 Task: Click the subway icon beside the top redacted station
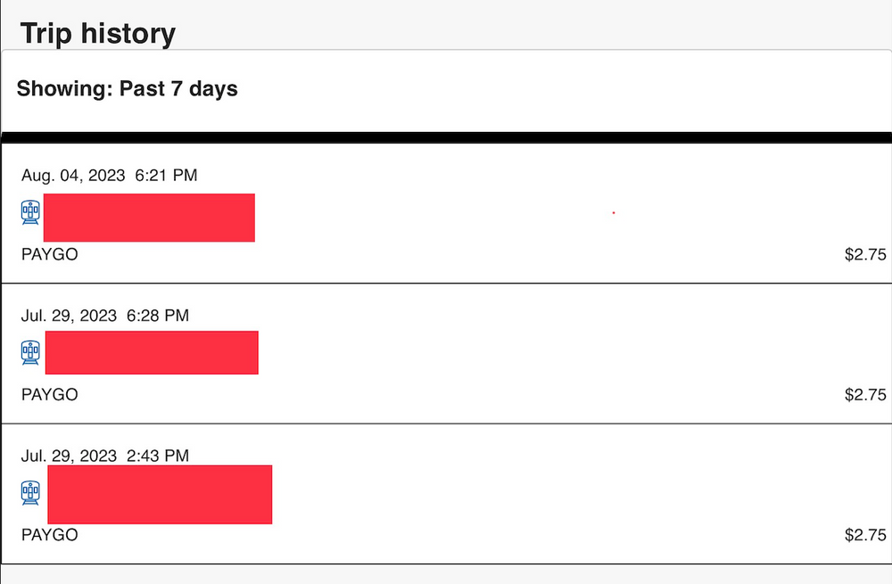click(x=29, y=212)
